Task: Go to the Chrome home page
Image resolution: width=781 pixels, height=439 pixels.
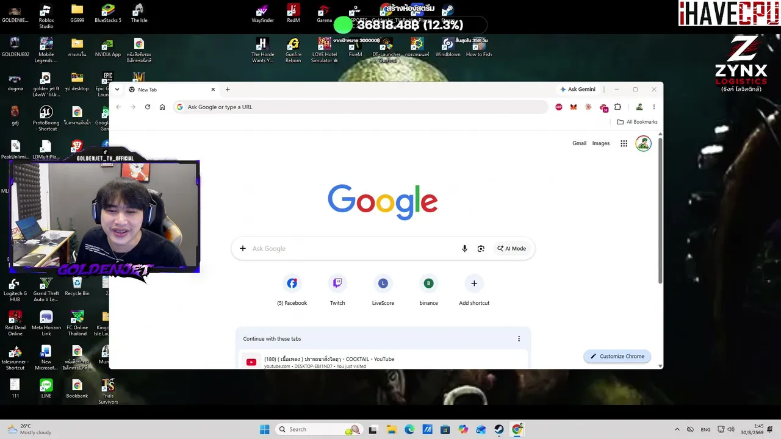Action: [x=162, y=107]
